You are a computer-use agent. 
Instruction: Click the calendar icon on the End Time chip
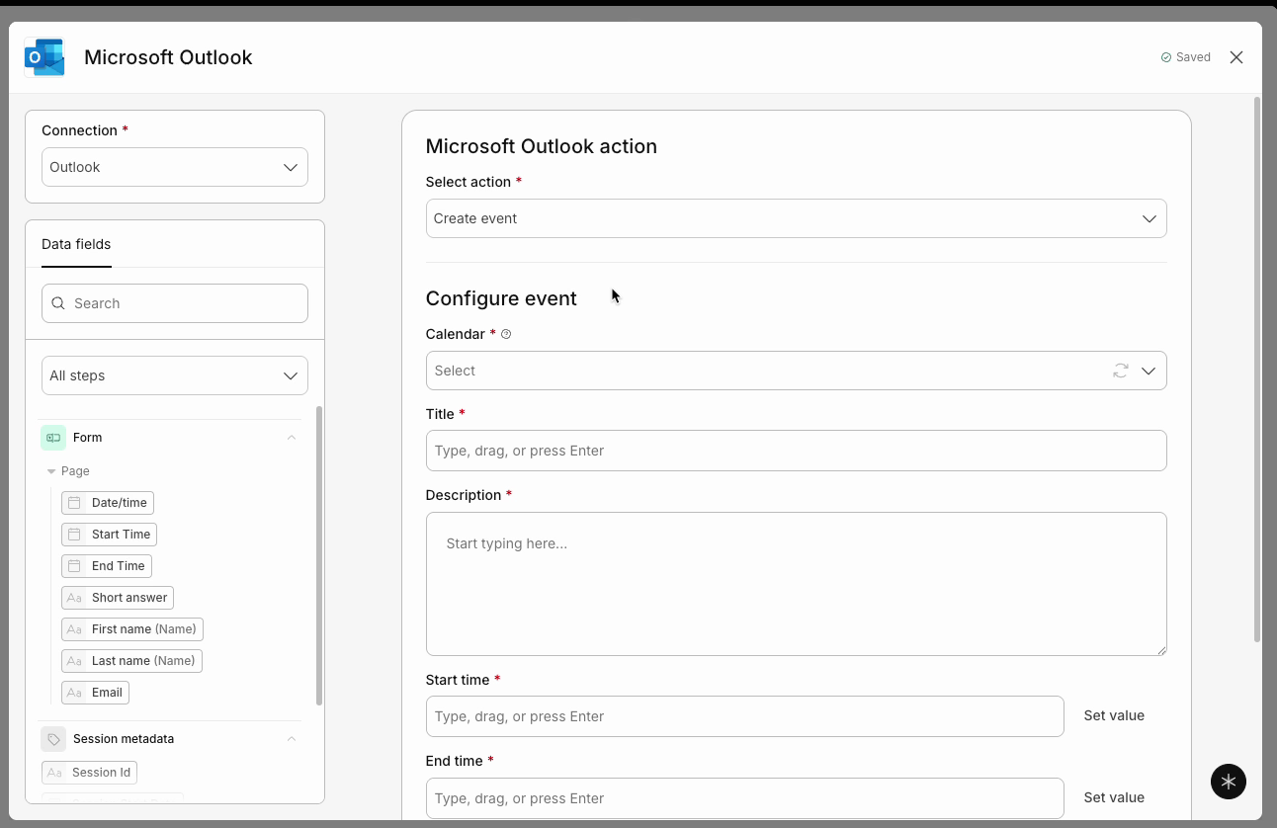(x=74, y=566)
